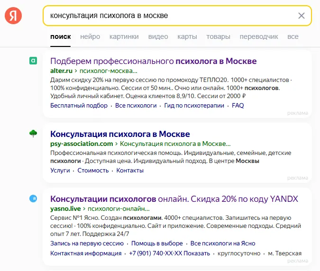Image resolution: width=320 pixels, height=271 pixels.
Task: Click the реклама label on psy-association ad
Action: point(298,178)
